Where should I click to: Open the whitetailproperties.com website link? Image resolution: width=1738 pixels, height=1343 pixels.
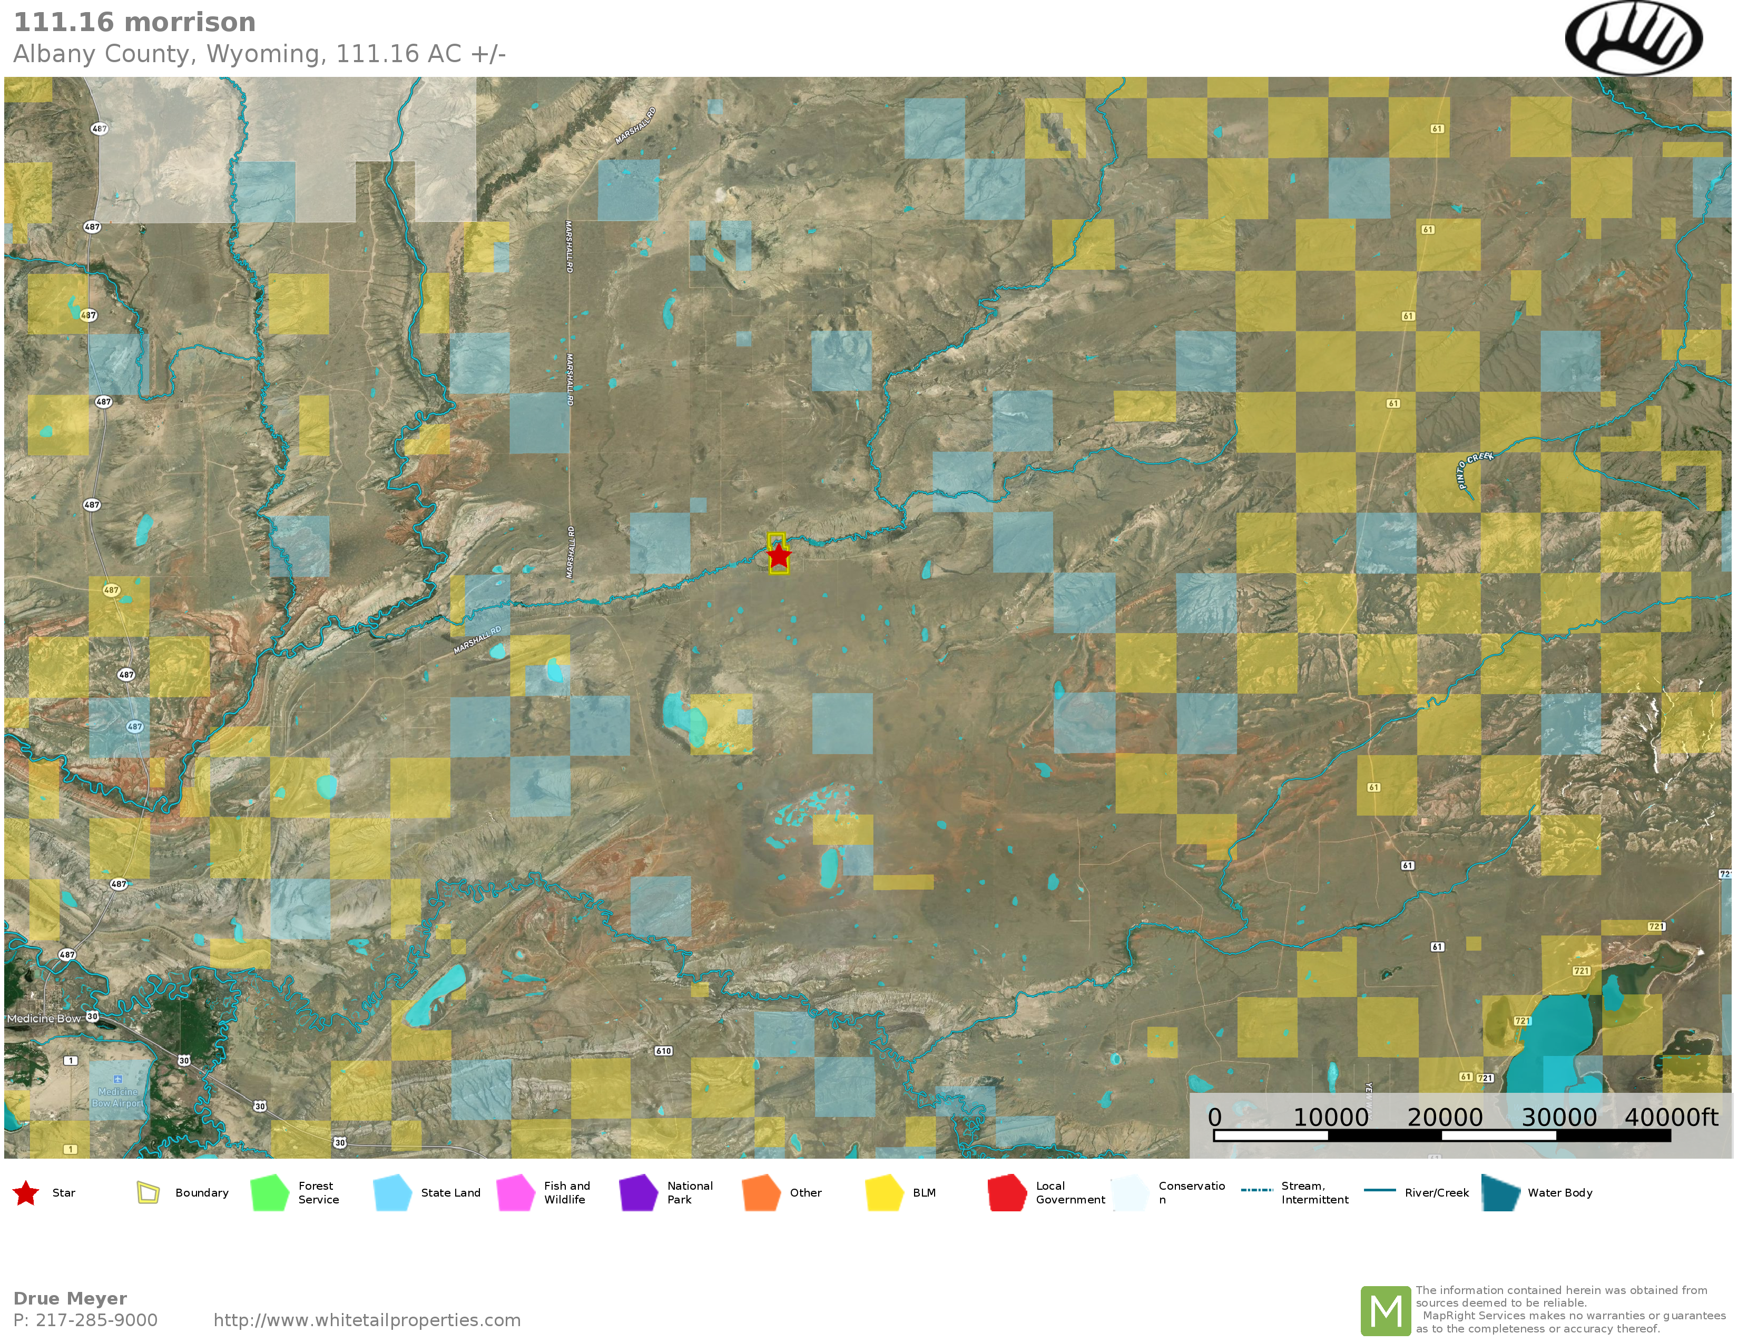pos(367,1320)
